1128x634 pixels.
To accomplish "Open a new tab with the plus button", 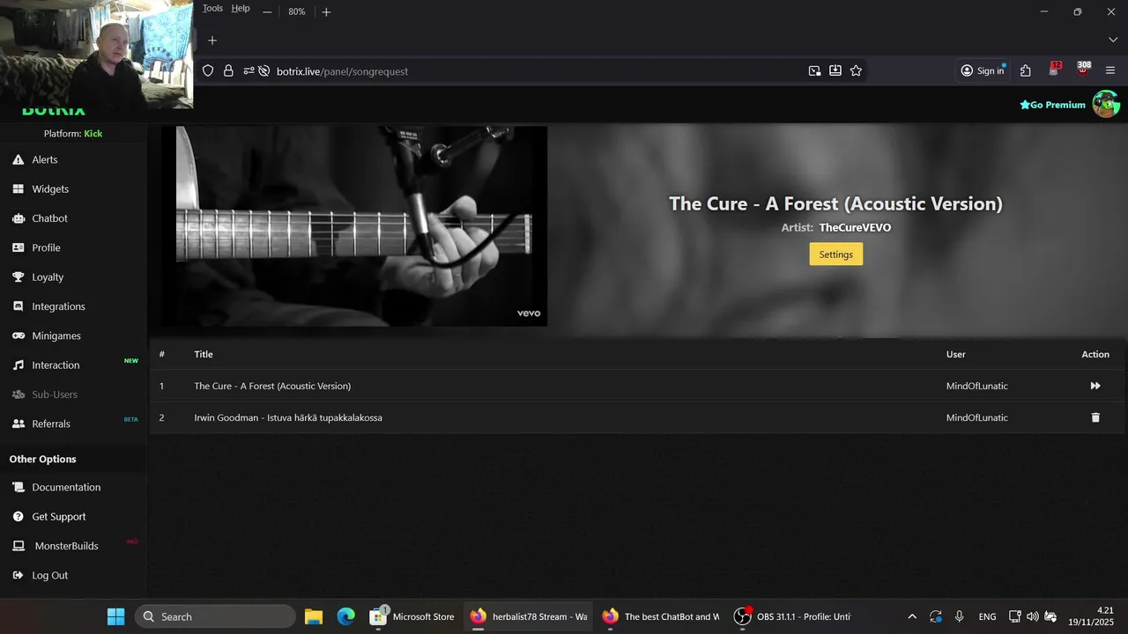I will (x=211, y=41).
